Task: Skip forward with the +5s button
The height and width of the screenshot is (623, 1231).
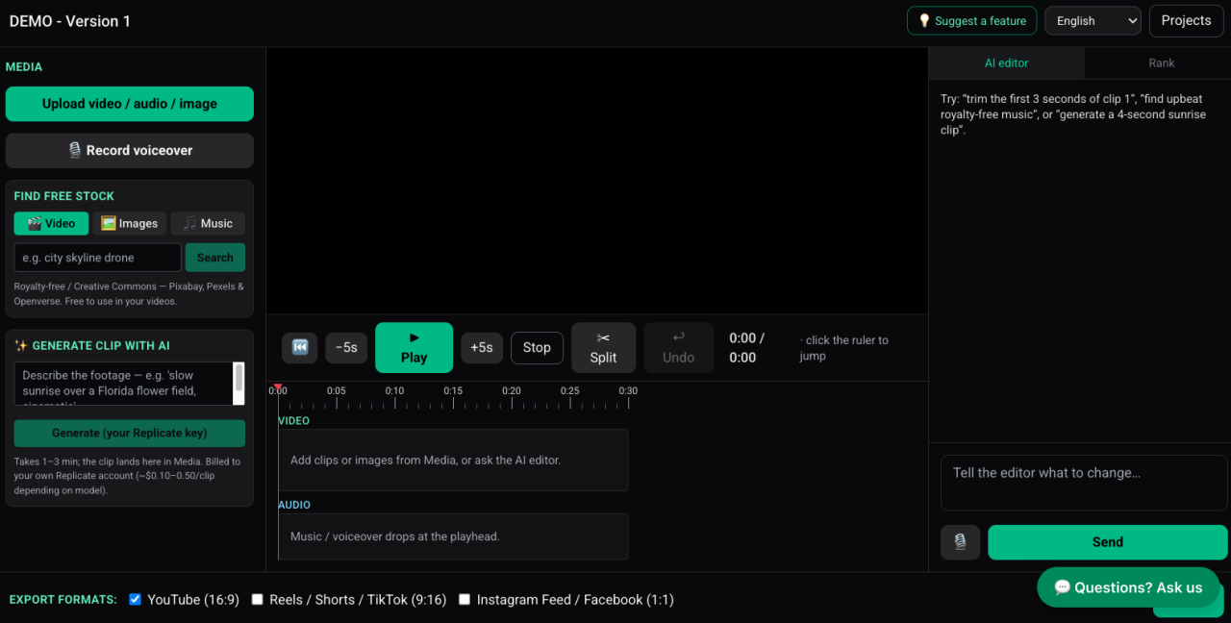Action: click(x=482, y=348)
